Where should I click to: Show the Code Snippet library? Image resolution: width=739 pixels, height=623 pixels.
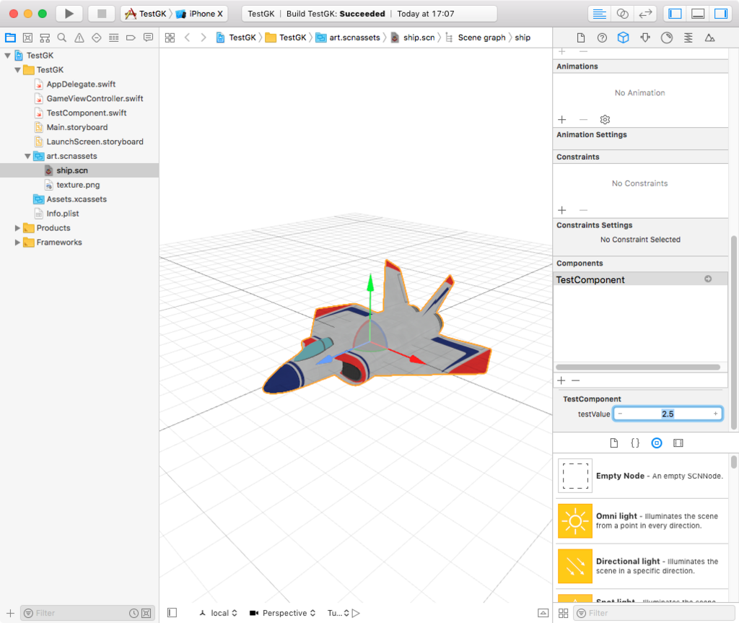tap(635, 443)
